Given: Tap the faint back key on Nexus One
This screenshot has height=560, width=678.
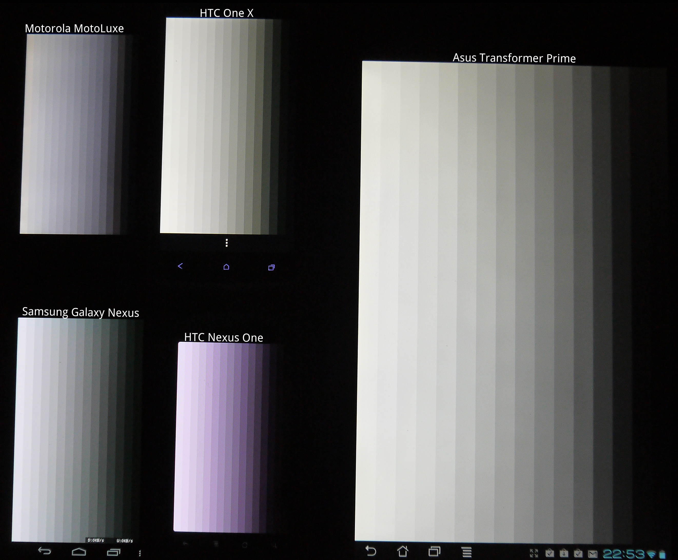Looking at the screenshot, I should (186, 544).
